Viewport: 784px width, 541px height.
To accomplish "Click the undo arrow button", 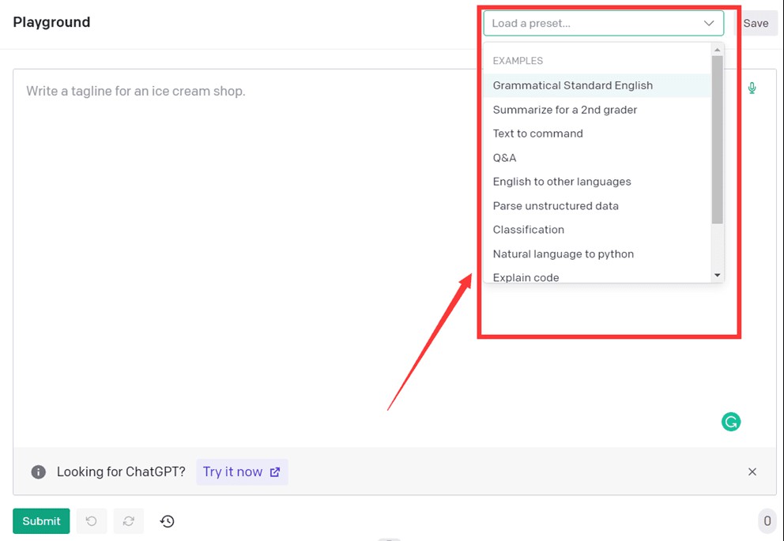I will tap(92, 521).
